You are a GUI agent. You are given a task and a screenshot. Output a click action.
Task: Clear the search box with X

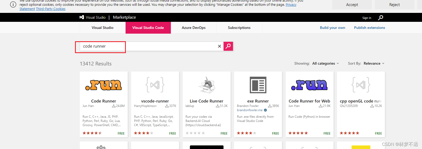pos(219,46)
